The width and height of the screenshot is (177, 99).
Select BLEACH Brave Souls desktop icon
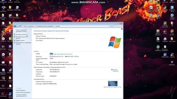158,32
